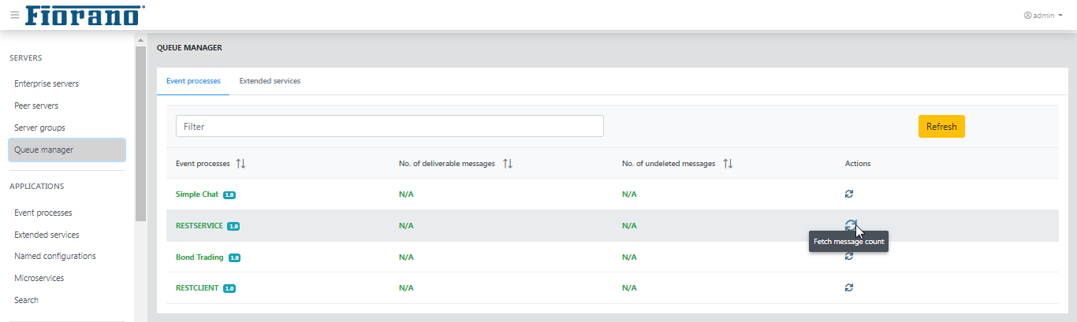
Task: Fetch message count for RESTSERVICE
Action: coord(849,225)
